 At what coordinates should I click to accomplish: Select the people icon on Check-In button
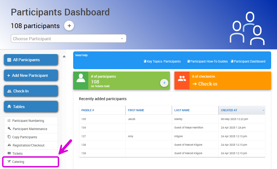pos(9,91)
